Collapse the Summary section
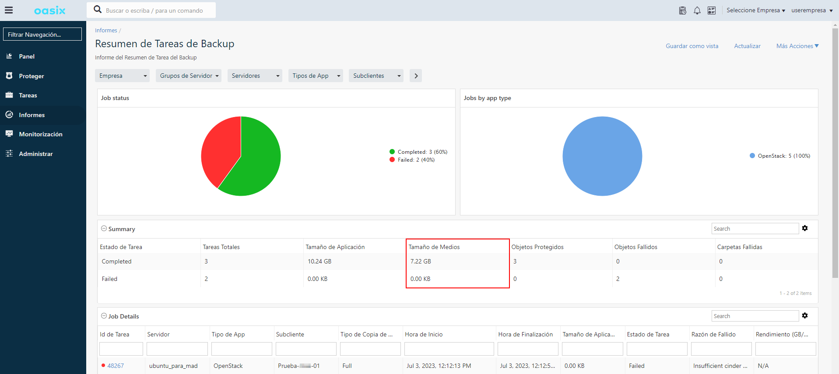This screenshot has height=374, width=839. click(x=104, y=229)
